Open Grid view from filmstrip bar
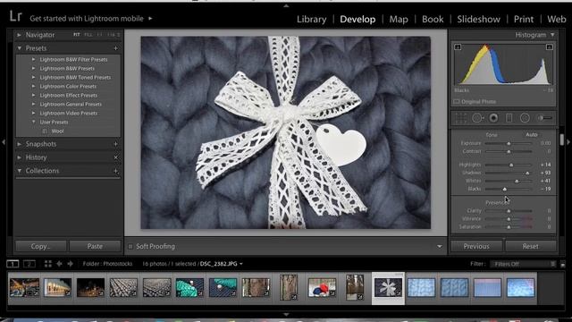 pyautogui.click(x=47, y=264)
